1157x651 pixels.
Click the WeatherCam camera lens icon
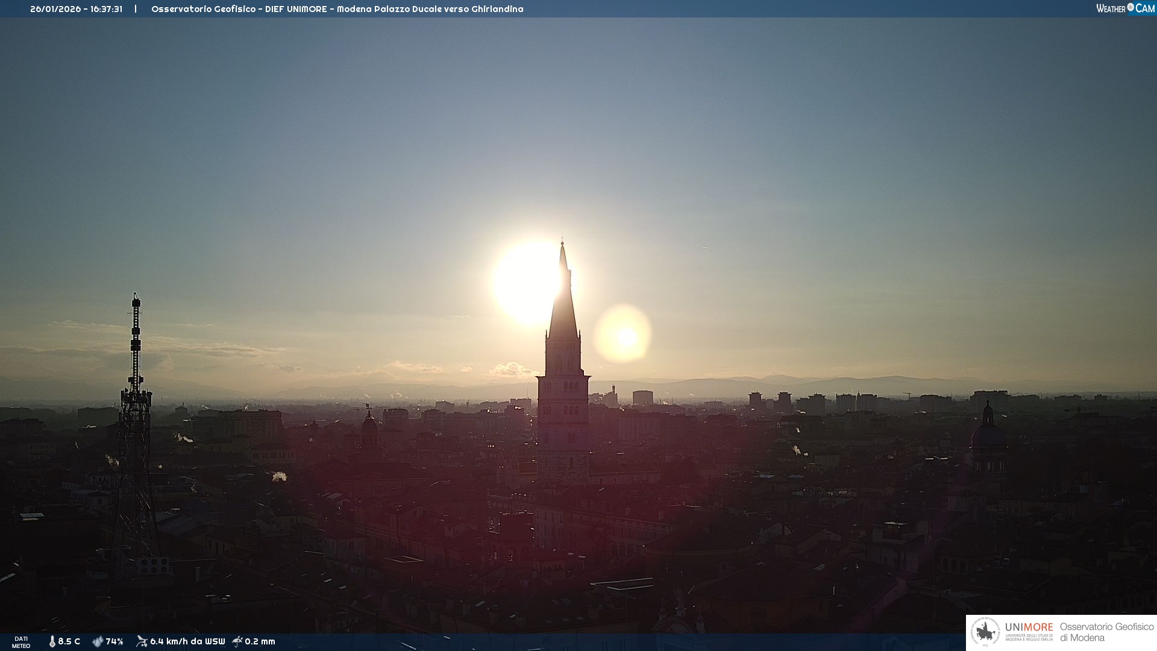point(1130,7)
